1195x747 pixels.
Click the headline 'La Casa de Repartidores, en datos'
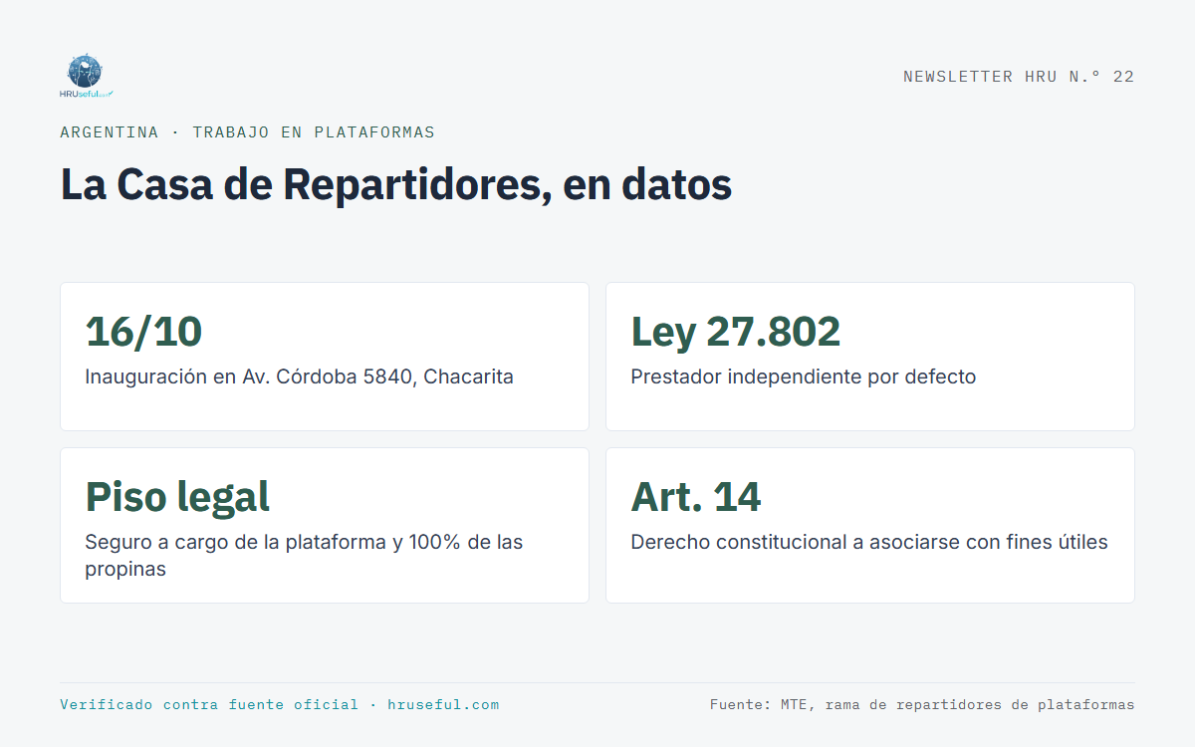pyautogui.click(x=396, y=184)
